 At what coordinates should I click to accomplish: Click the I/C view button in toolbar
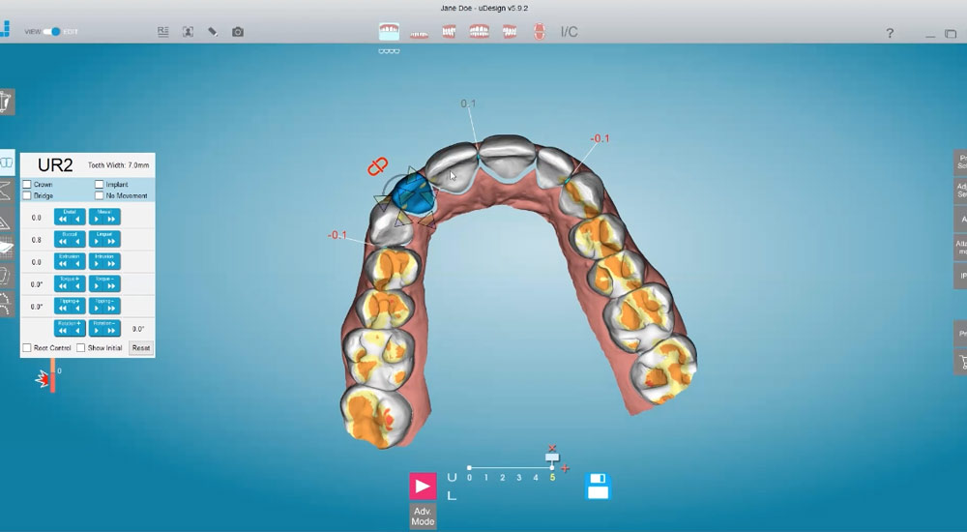pyautogui.click(x=569, y=32)
